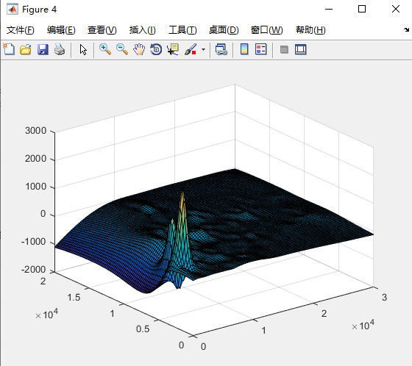Click the Link Plot icon
This screenshot has width=412, height=366.
point(221,49)
